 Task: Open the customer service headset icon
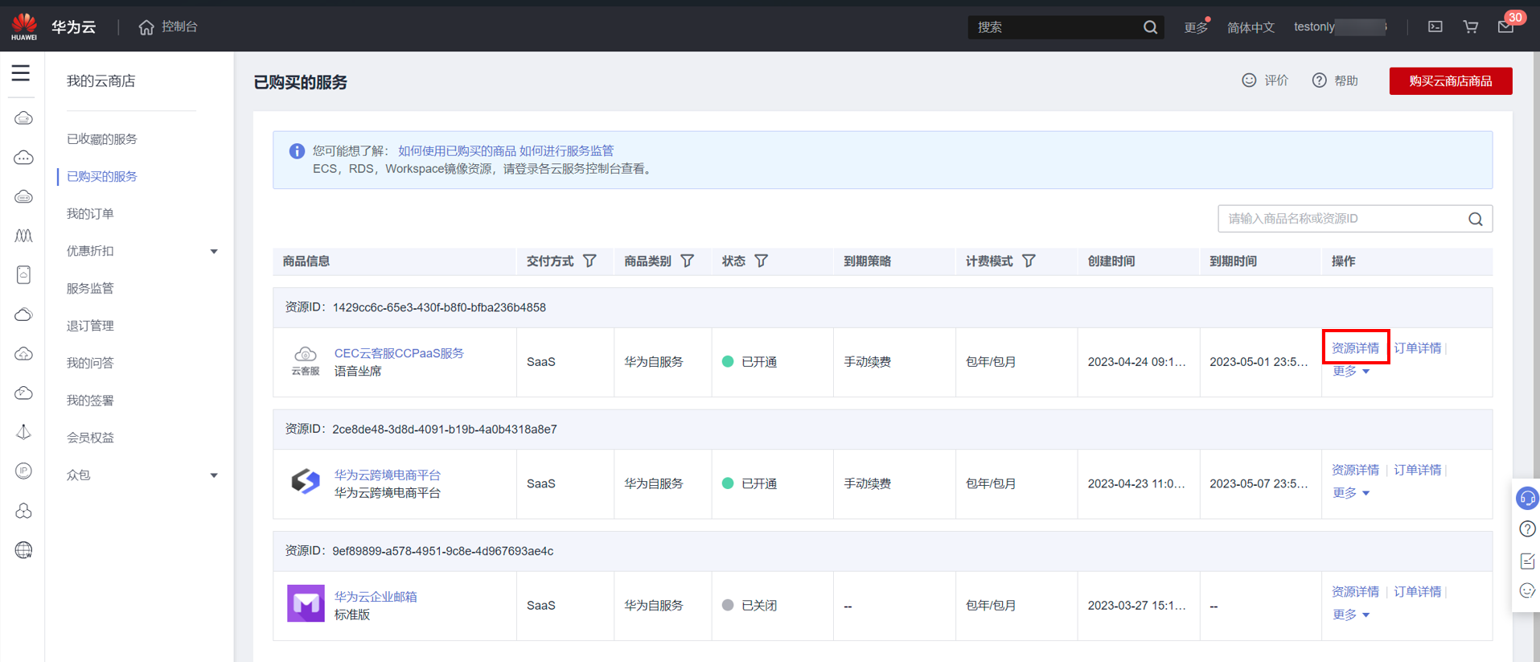pyautogui.click(x=1526, y=498)
